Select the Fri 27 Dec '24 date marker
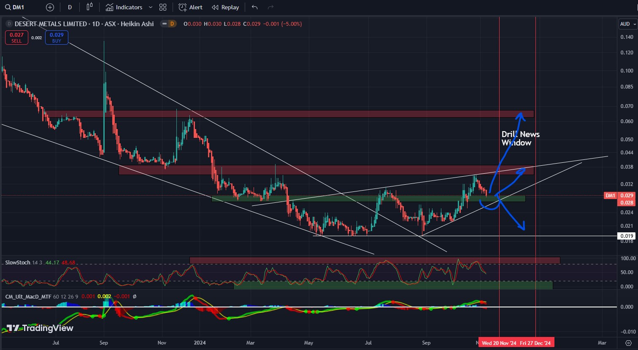Viewport: 638px width, 350px height. [535, 343]
